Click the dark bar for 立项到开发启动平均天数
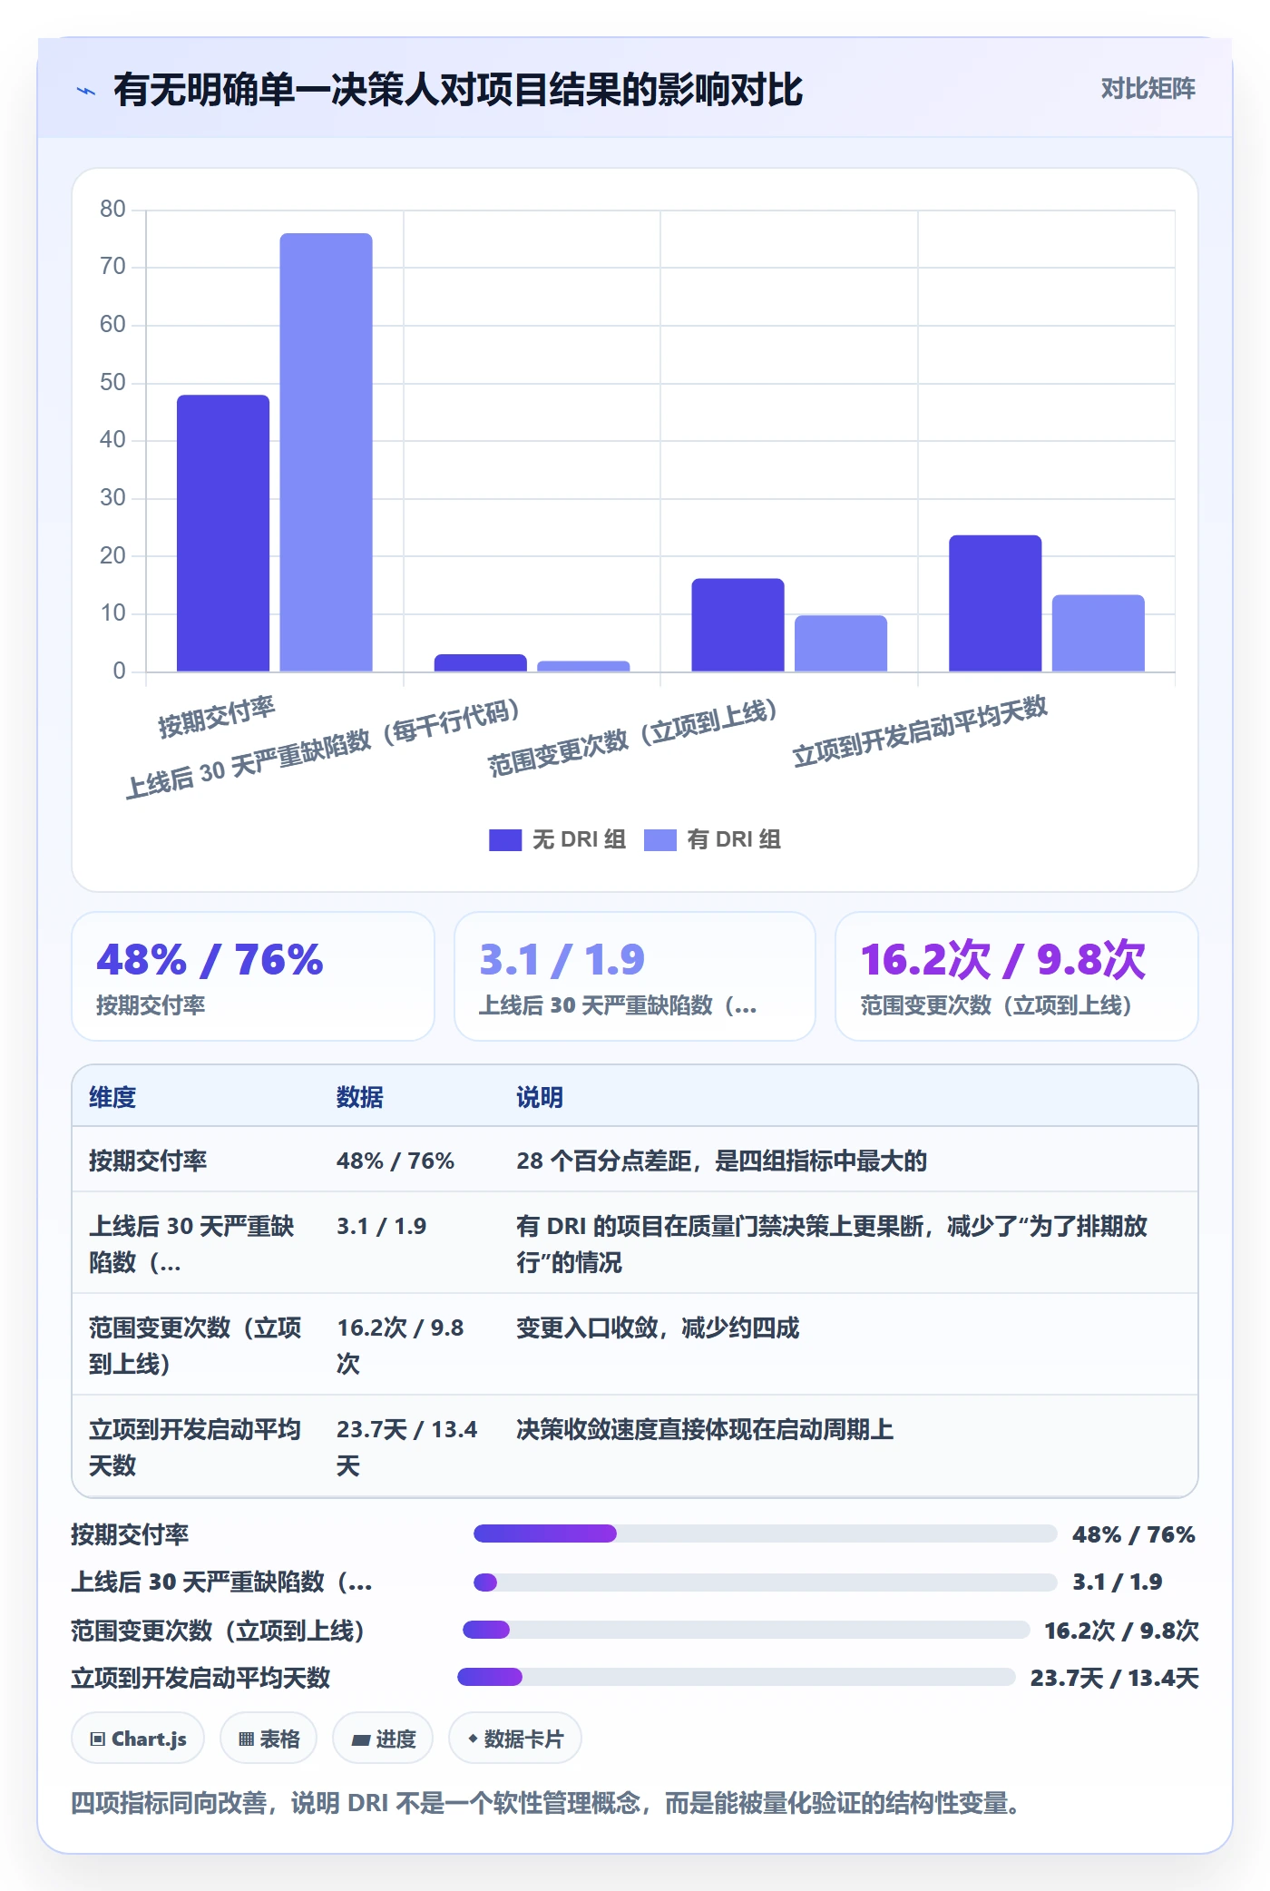The image size is (1270, 1891). click(x=995, y=603)
